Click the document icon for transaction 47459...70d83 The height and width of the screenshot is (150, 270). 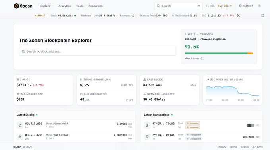(147, 125)
